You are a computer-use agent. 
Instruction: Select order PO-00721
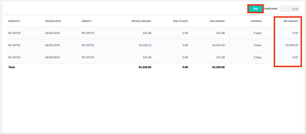[88, 45]
